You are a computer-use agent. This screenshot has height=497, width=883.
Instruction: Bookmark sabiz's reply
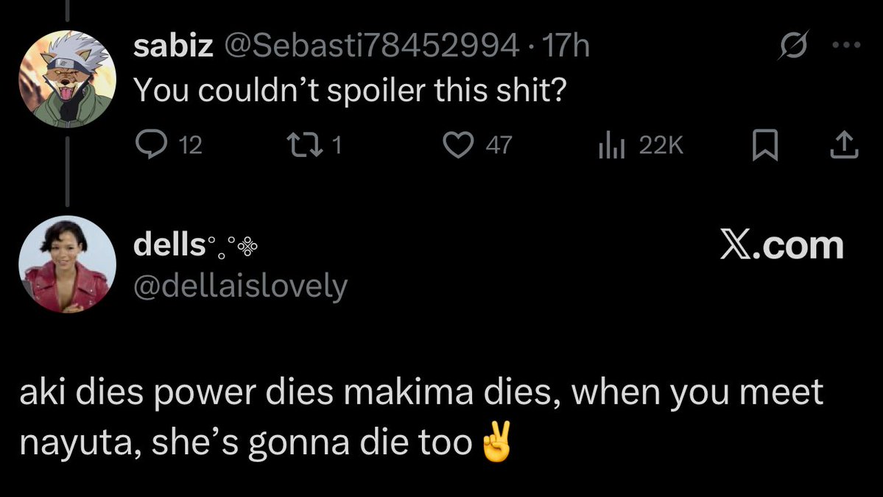(765, 146)
